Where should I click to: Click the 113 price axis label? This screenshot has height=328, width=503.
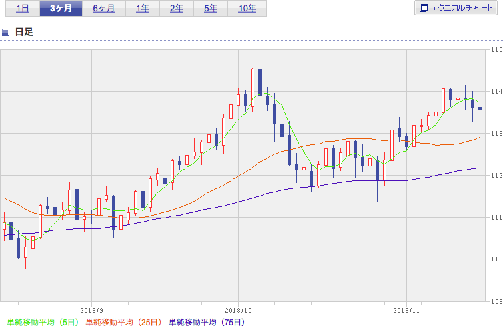[x=496, y=134]
